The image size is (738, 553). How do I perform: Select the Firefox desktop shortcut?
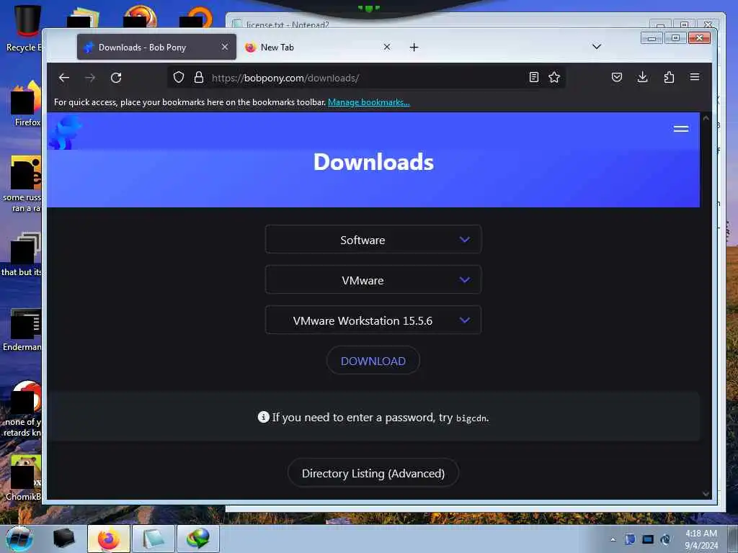pos(27,104)
